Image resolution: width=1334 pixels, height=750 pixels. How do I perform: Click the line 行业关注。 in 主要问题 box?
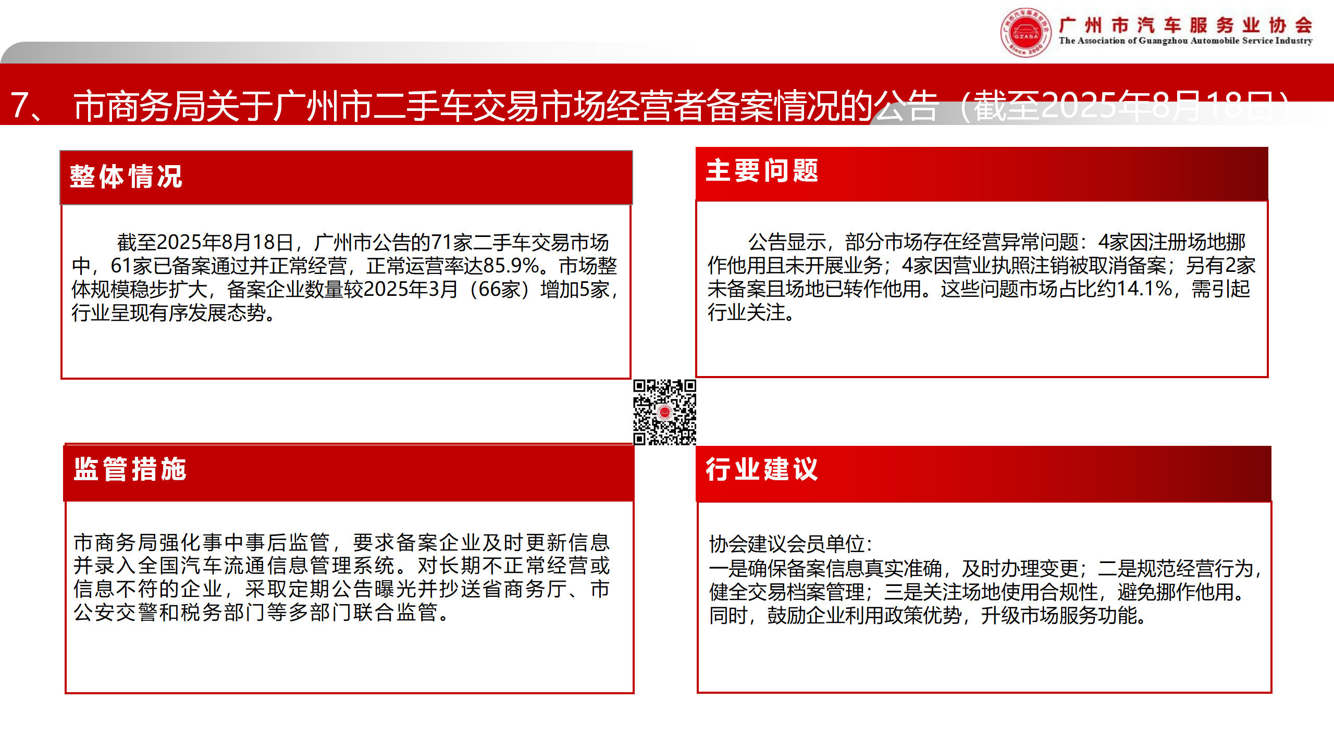click(x=751, y=312)
